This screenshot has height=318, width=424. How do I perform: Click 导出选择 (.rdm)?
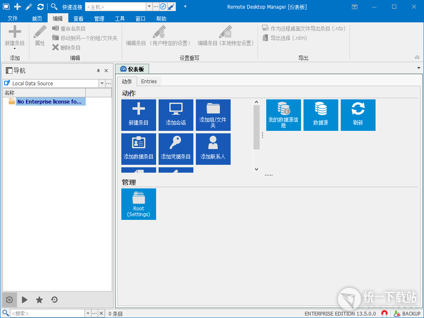pyautogui.click(x=284, y=38)
